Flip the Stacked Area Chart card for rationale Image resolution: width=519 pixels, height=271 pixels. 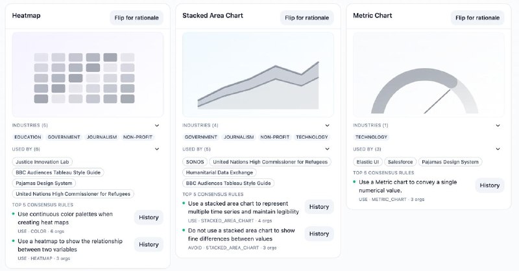pyautogui.click(x=307, y=18)
